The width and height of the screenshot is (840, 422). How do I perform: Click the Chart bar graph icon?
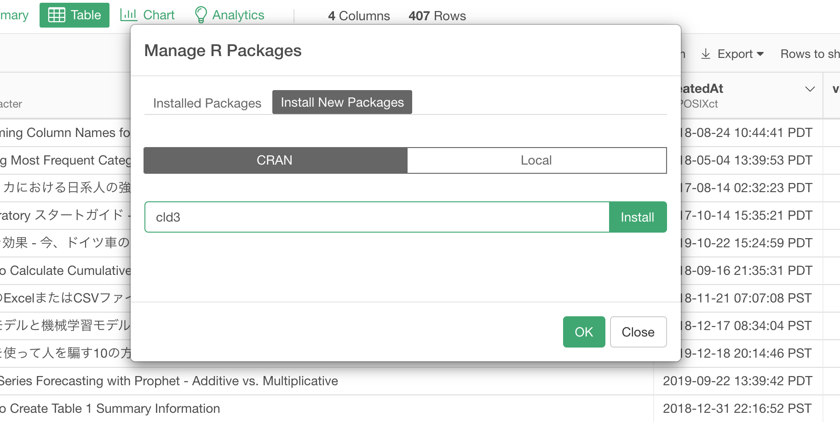pyautogui.click(x=128, y=15)
